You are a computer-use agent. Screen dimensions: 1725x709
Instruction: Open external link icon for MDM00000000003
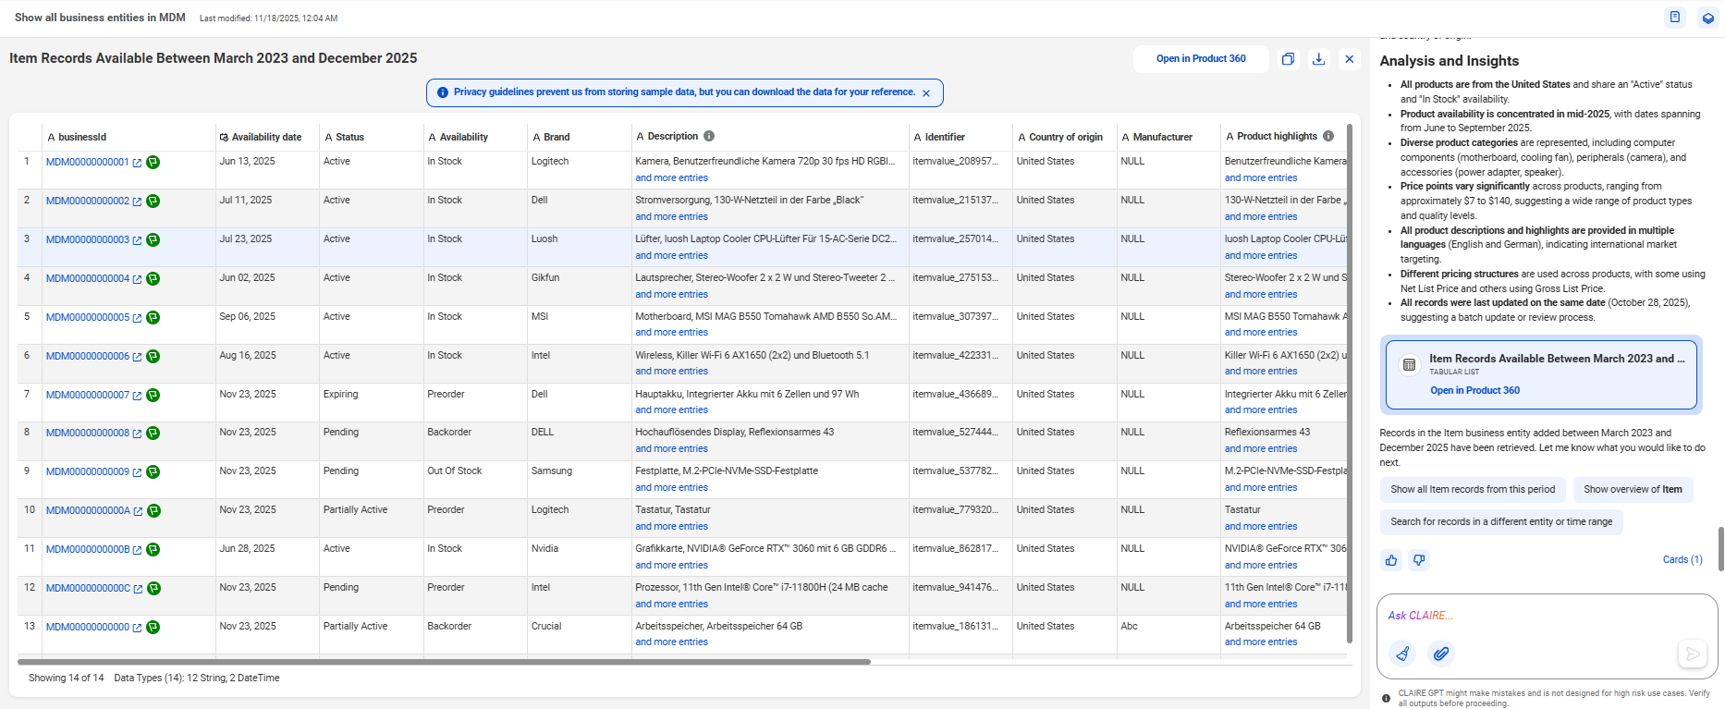[x=137, y=240]
